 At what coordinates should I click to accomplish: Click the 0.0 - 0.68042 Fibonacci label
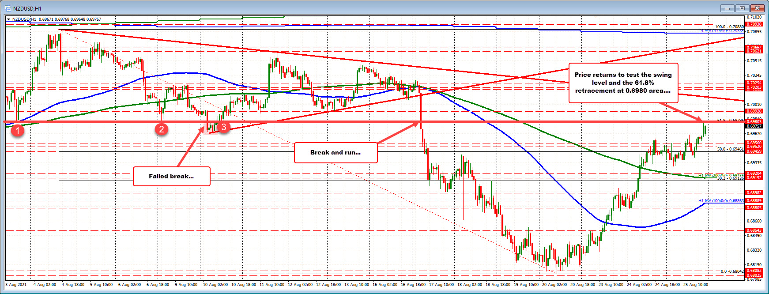pyautogui.click(x=731, y=271)
